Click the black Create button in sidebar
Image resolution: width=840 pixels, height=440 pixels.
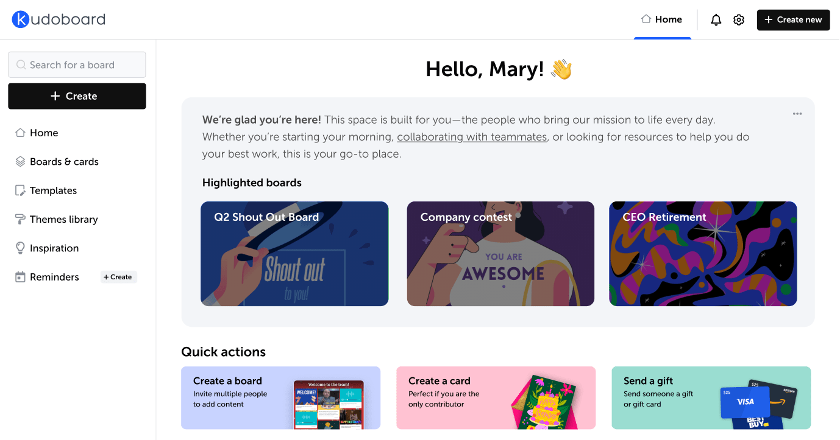pos(77,96)
